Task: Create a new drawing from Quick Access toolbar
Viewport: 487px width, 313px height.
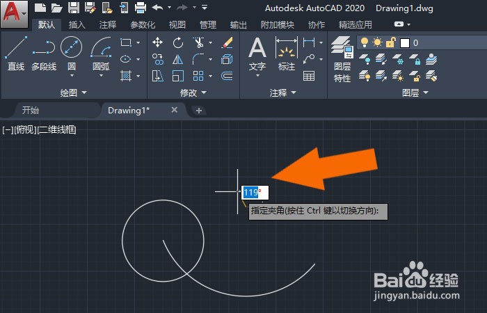Action: pyautogui.click(x=40, y=8)
